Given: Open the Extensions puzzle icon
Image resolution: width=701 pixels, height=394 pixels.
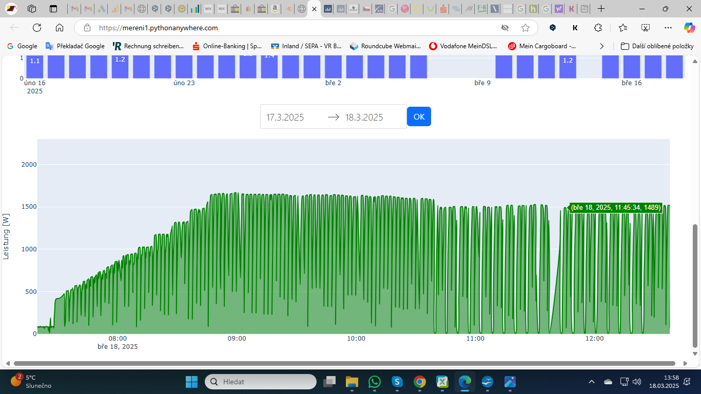Looking at the screenshot, I should (598, 28).
